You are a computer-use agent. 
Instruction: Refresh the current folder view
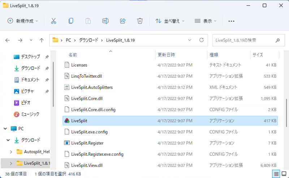[202, 40]
